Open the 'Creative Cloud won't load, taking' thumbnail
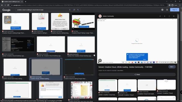The height and width of the screenshot is (102, 182). 15,67
